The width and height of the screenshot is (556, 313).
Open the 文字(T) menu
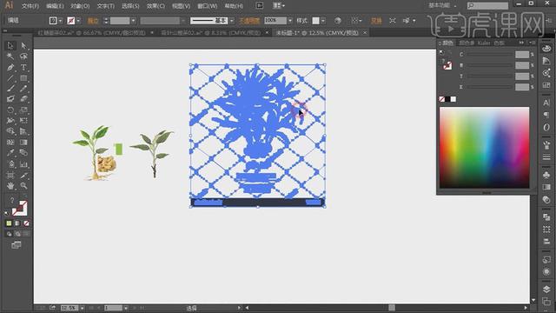105,6
